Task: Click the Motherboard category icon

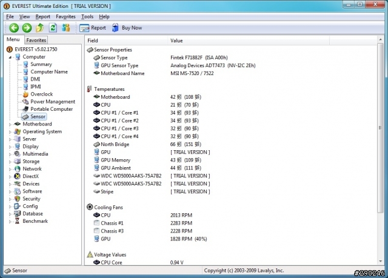Action: 17,124
